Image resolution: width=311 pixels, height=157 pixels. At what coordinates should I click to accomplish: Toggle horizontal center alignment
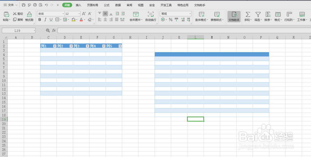pyautogui.click(x=105, y=20)
